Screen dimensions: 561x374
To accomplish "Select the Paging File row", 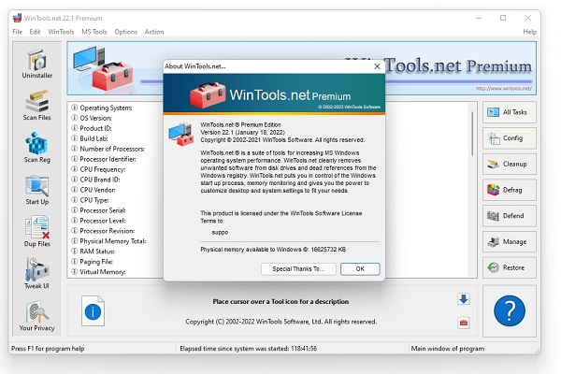I will [x=92, y=262].
